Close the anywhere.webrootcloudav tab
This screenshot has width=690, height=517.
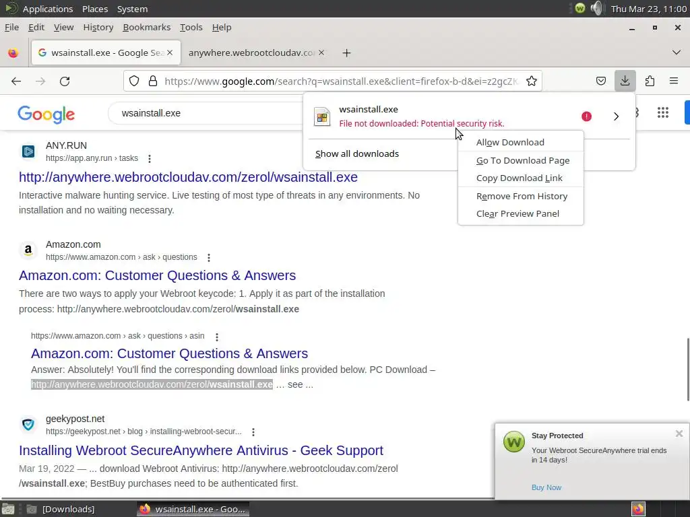click(x=321, y=53)
